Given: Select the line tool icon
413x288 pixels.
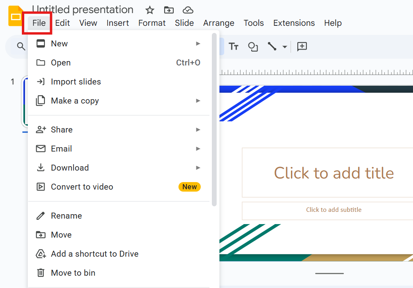Looking at the screenshot, I should point(272,46).
